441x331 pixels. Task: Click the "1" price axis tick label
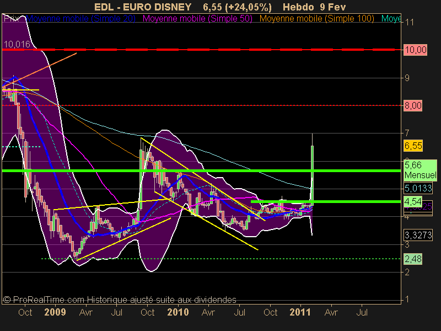[x=407, y=300]
